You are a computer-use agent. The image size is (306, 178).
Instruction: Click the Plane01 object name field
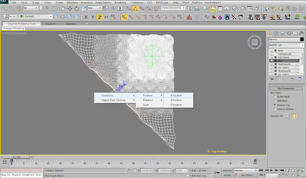click(284, 39)
